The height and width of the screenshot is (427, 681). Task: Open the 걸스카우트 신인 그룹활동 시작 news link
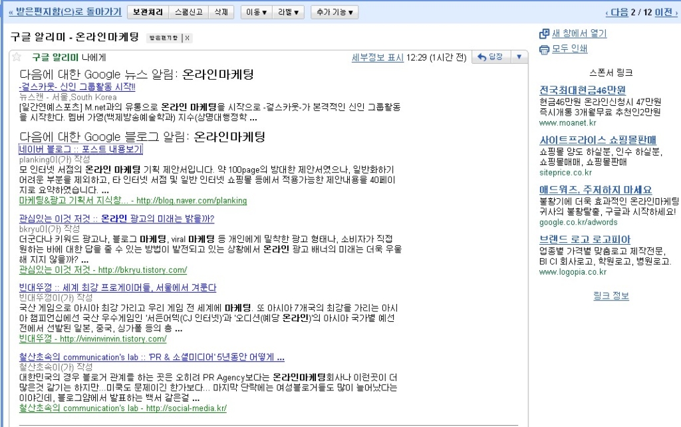[77, 87]
